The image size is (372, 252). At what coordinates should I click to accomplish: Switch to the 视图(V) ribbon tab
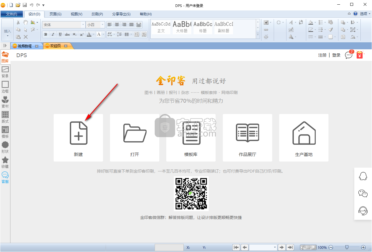pyautogui.click(x=76, y=14)
